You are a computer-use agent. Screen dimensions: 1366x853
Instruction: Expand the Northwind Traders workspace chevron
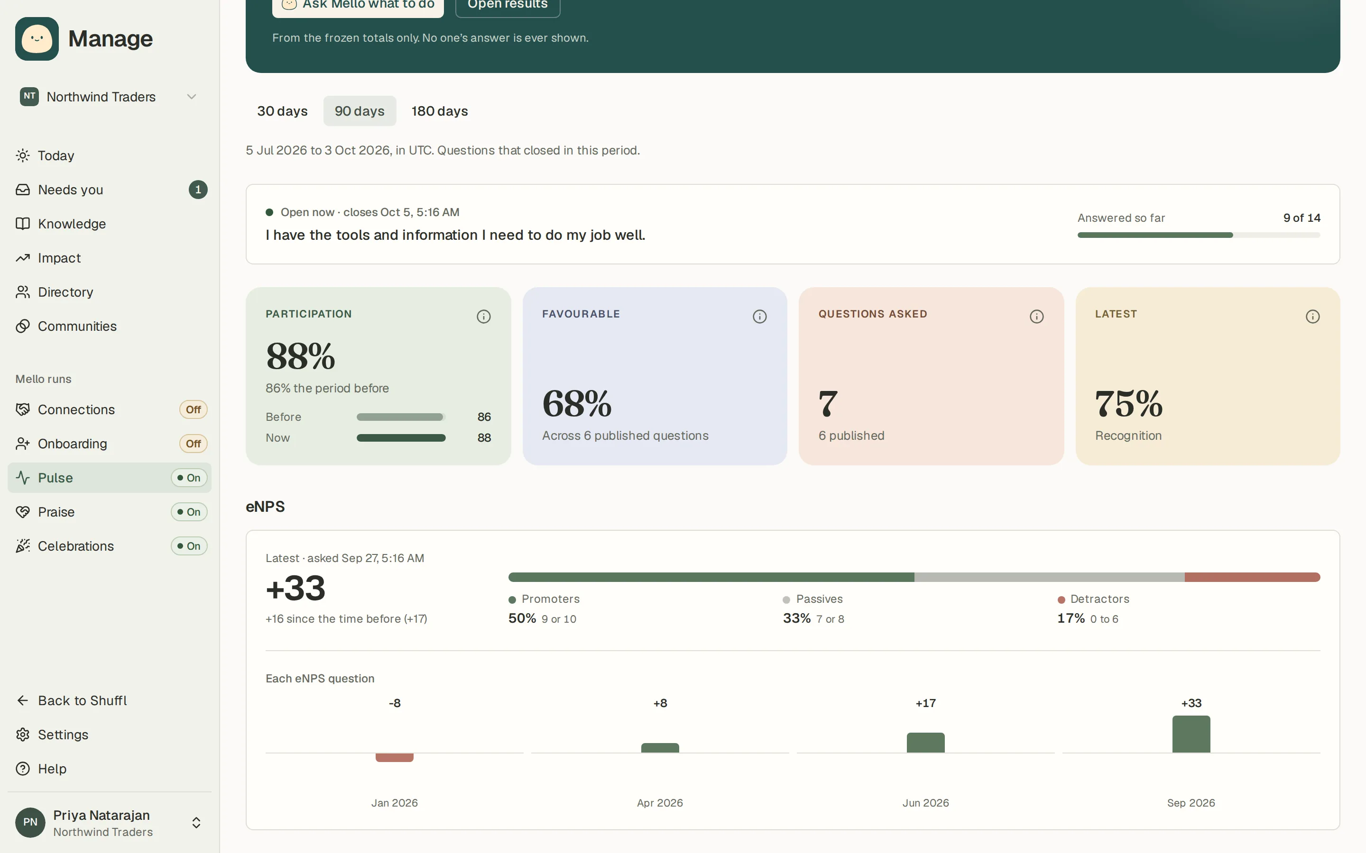[x=192, y=97]
